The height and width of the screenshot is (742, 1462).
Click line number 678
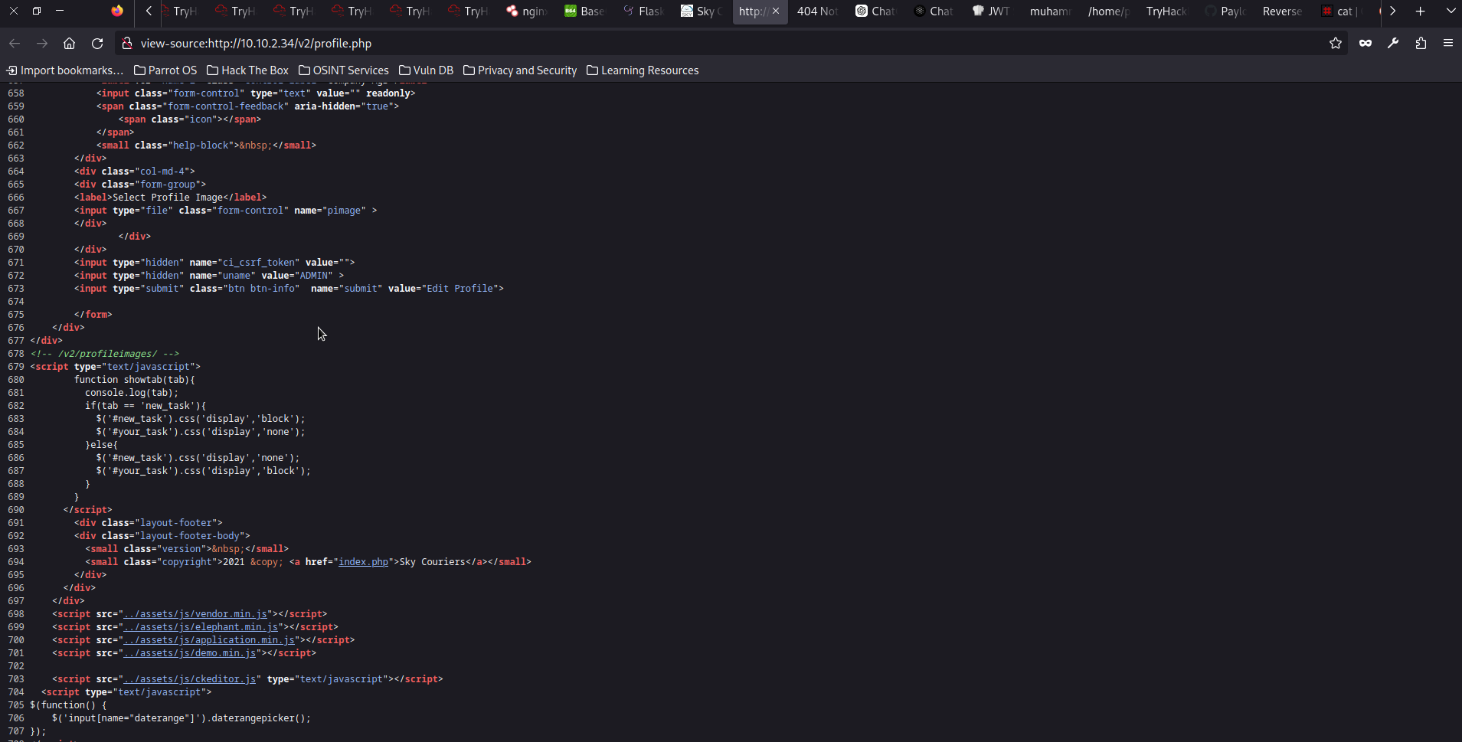pos(16,354)
